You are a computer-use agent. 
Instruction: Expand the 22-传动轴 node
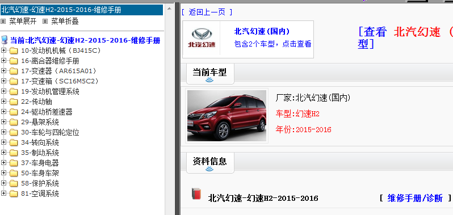[3, 102]
